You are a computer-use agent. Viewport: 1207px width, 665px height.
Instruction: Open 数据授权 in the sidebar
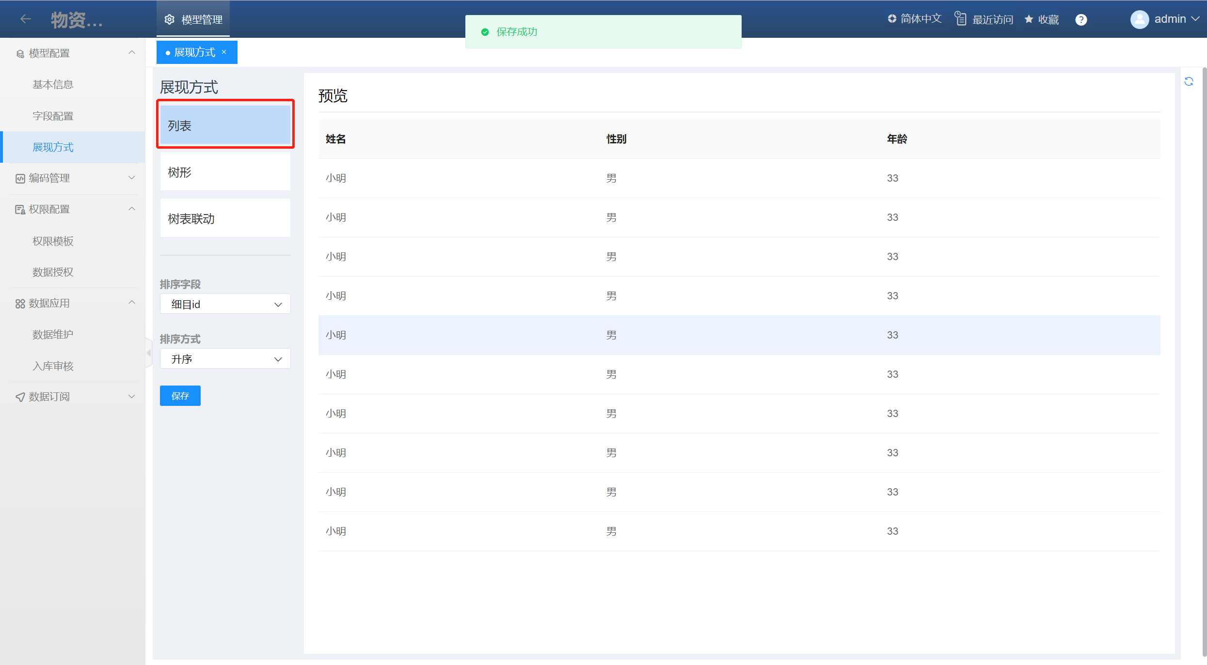(x=53, y=272)
